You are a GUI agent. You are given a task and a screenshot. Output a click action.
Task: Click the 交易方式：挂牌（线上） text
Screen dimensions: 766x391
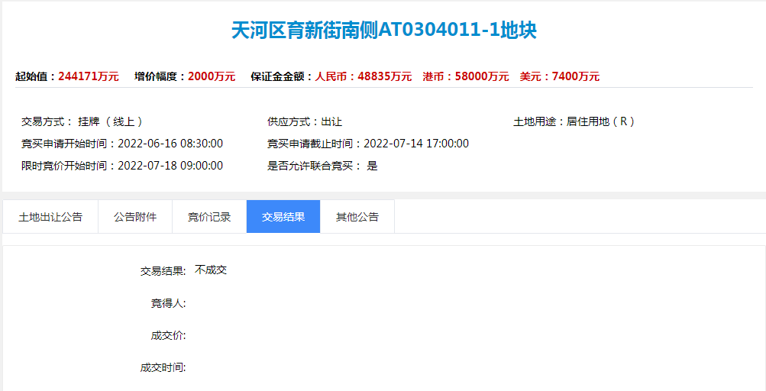click(82, 121)
